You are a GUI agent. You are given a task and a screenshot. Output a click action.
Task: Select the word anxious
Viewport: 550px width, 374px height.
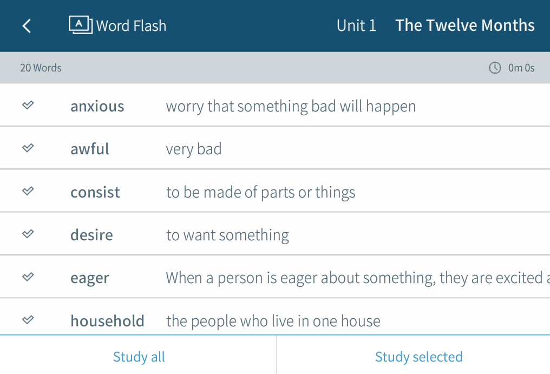[97, 106]
